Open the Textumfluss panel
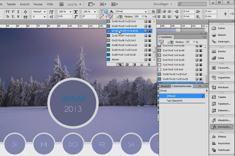 [221, 68]
